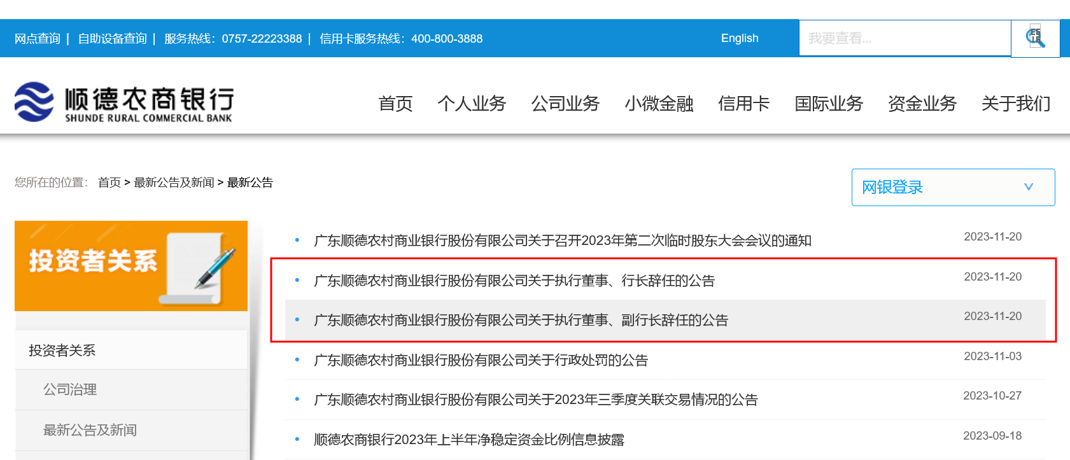
Task: Click the 2023-10-27 date entry
Action: 992,396
